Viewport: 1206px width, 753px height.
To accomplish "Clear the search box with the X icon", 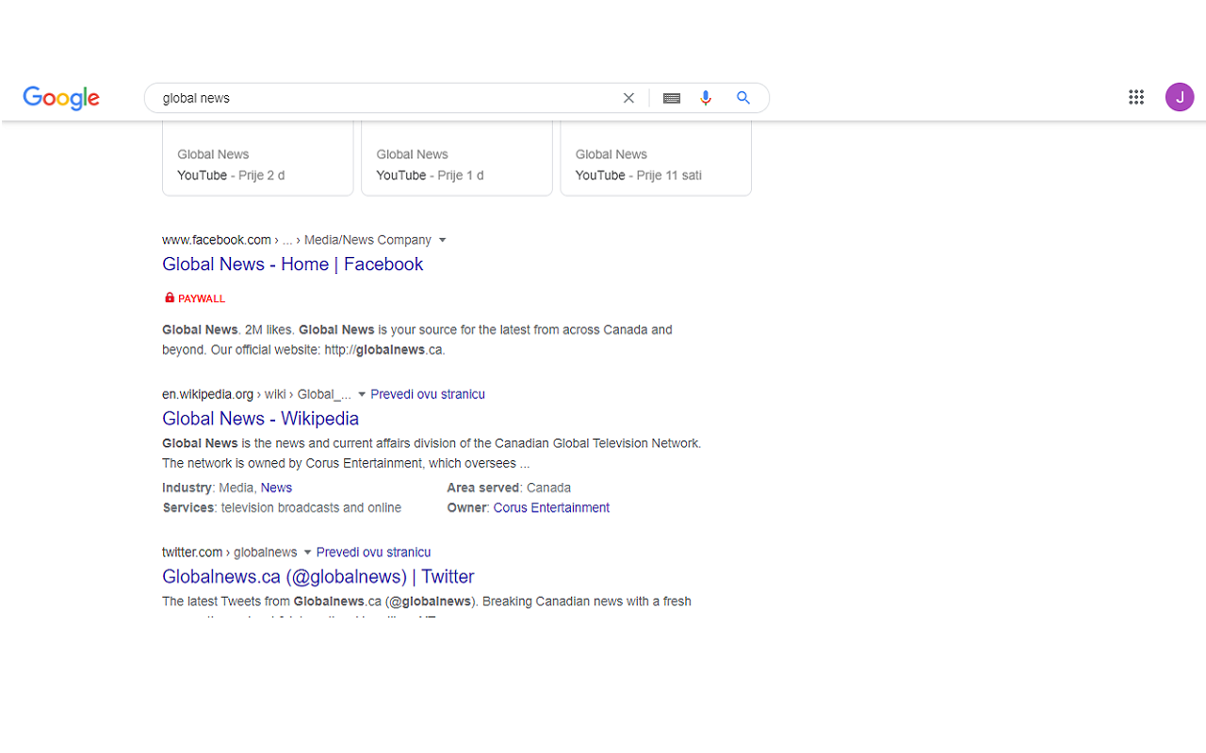I will coord(628,98).
